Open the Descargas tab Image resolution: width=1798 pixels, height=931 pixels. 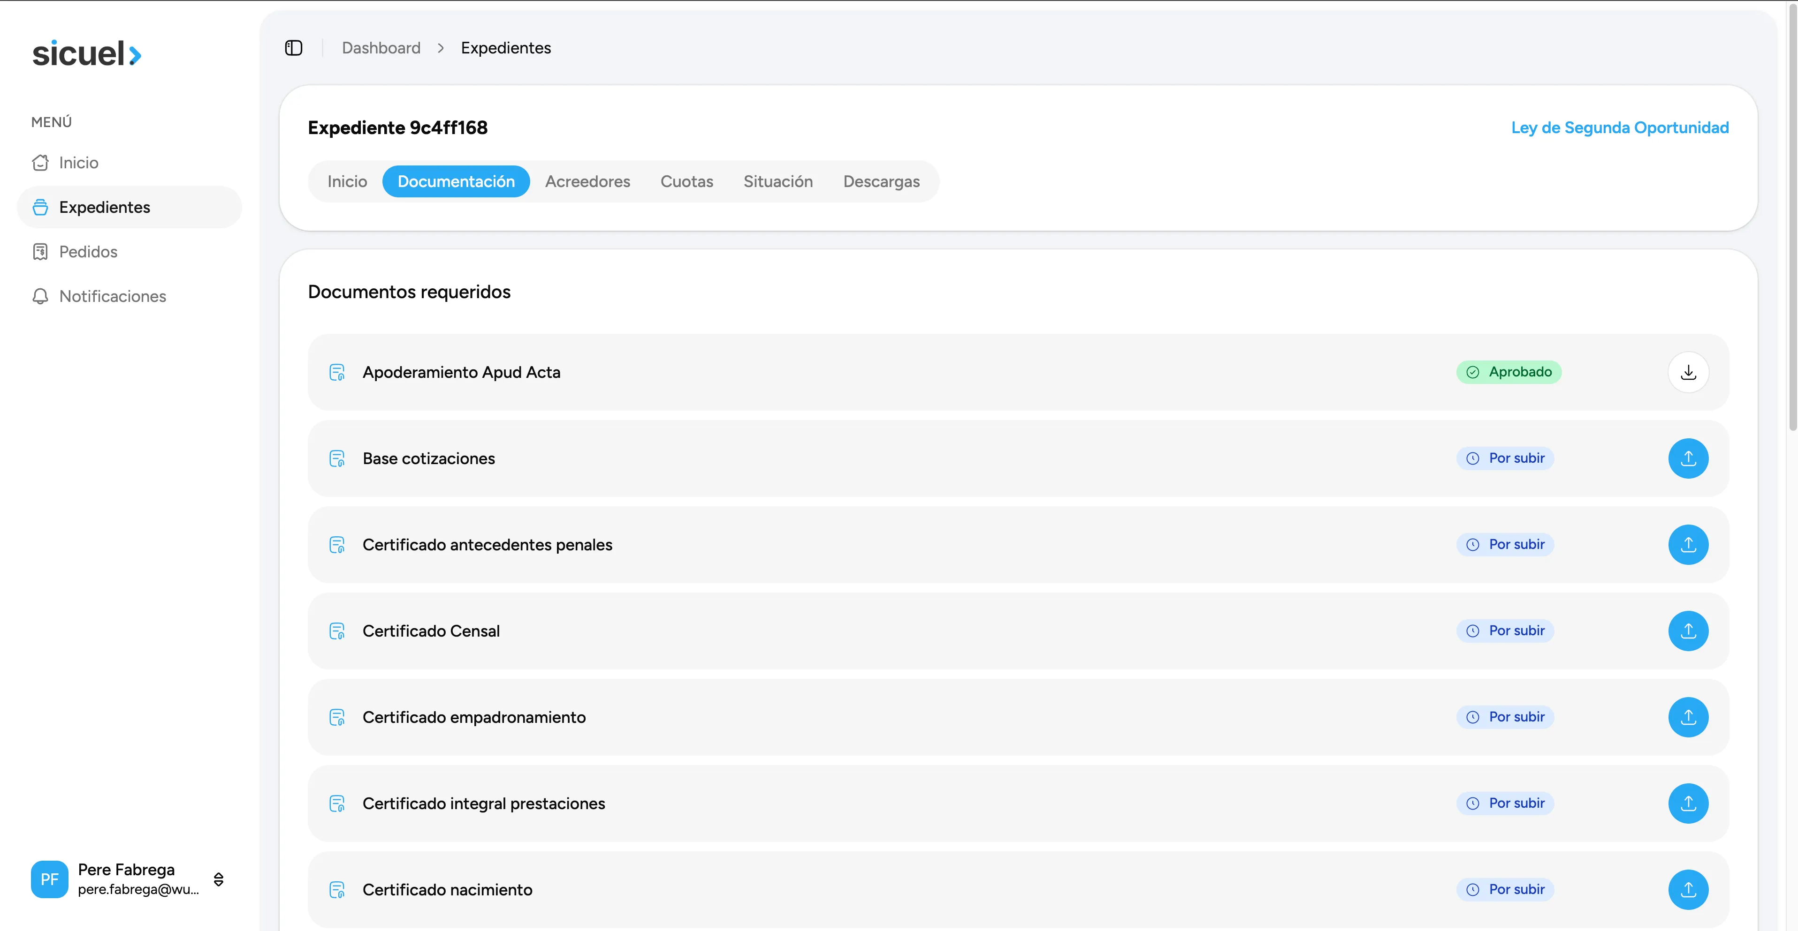pos(882,181)
